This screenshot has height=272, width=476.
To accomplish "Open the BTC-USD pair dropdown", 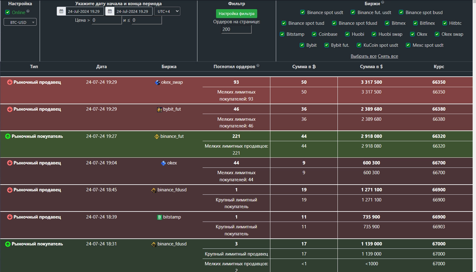I will click(20, 22).
